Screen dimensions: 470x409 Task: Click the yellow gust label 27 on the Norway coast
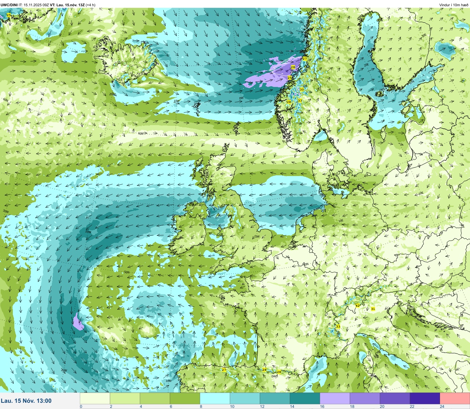tap(305, 59)
